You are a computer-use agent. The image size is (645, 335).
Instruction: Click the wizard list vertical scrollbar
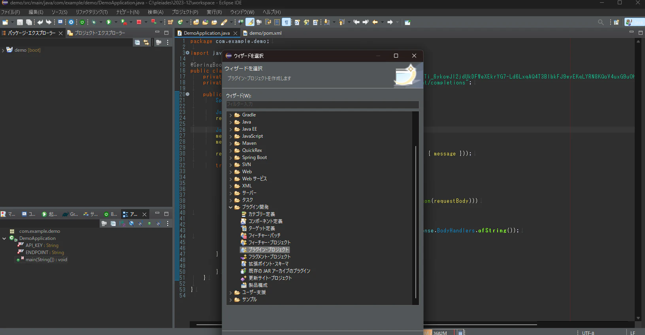(416, 222)
